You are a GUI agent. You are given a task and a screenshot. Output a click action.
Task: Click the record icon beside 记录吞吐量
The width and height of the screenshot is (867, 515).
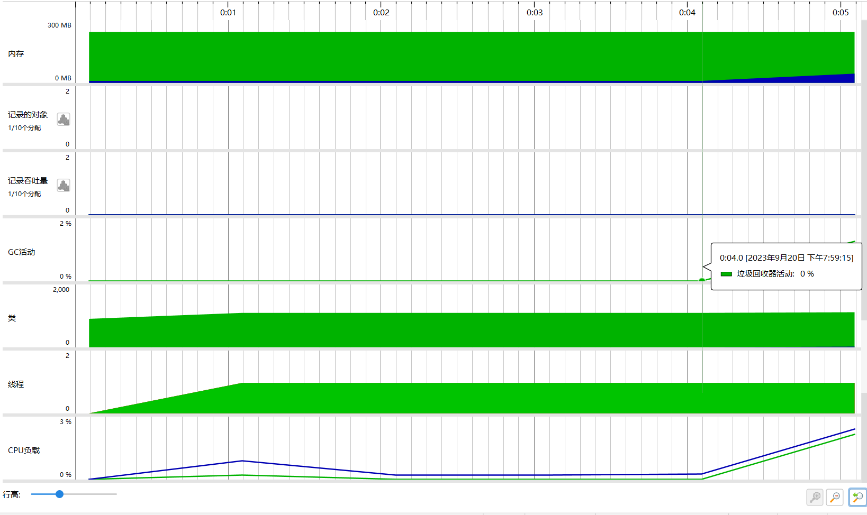pos(64,186)
